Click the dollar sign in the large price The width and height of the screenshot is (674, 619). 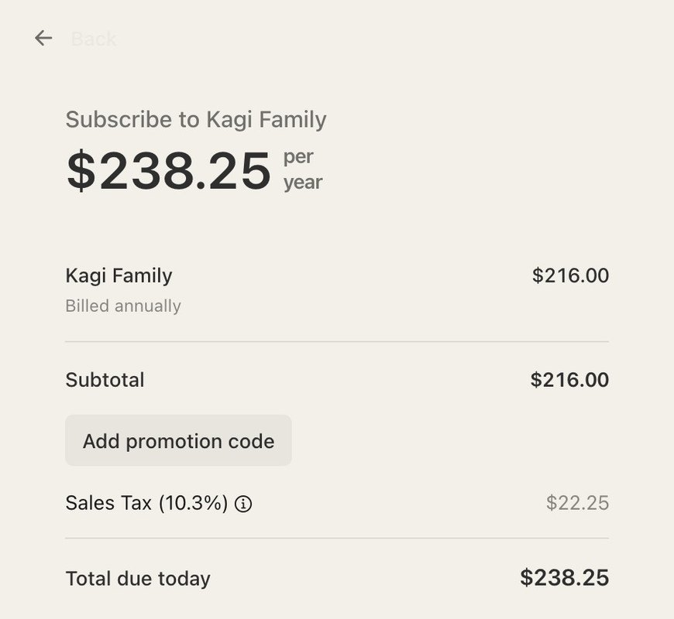[81, 171]
